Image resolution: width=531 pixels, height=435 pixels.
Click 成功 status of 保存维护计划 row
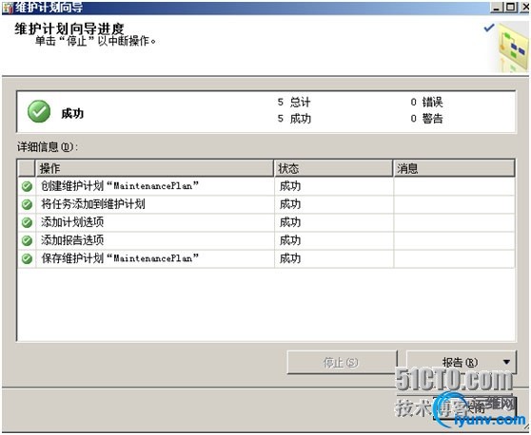(x=290, y=259)
